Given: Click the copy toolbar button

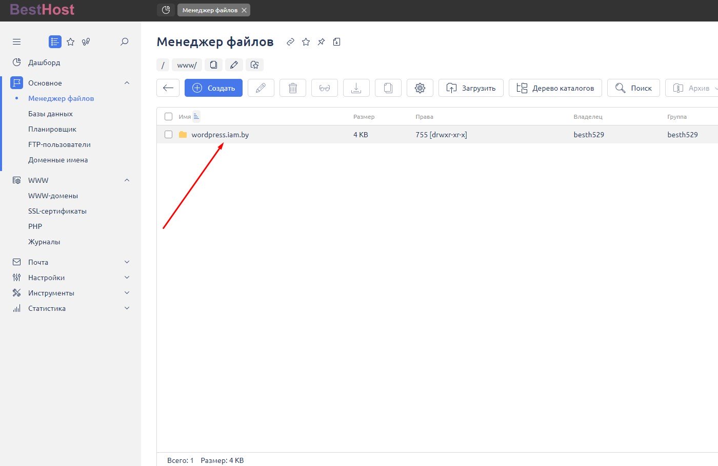Looking at the screenshot, I should point(388,88).
